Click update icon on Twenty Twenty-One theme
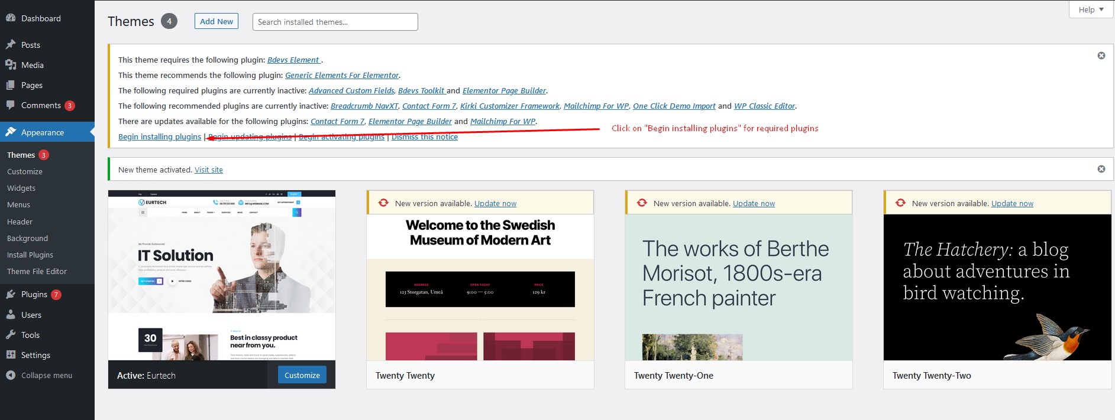Image resolution: width=1115 pixels, height=420 pixels. click(642, 203)
